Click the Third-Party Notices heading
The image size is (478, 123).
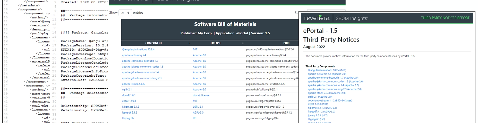coord(331,39)
